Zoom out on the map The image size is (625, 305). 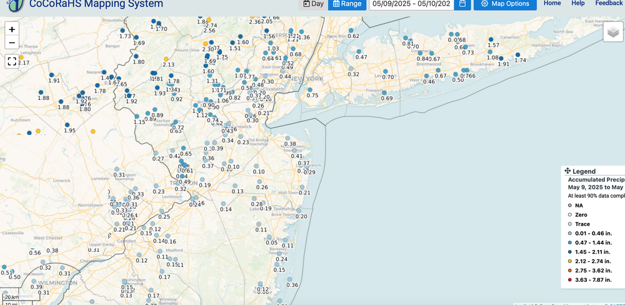point(12,42)
